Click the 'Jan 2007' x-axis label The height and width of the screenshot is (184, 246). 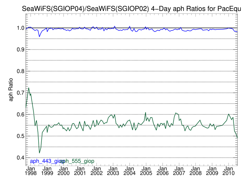tap(179, 171)
